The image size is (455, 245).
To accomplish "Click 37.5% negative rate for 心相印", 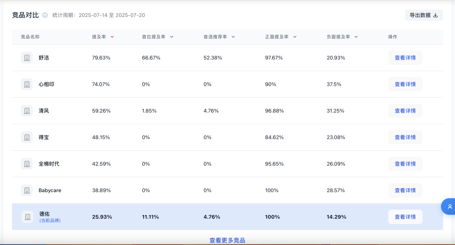I will point(334,84).
